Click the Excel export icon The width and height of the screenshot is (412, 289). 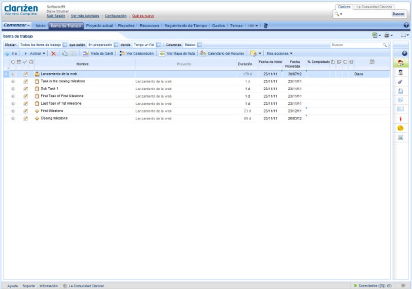pyautogui.click(x=374, y=35)
